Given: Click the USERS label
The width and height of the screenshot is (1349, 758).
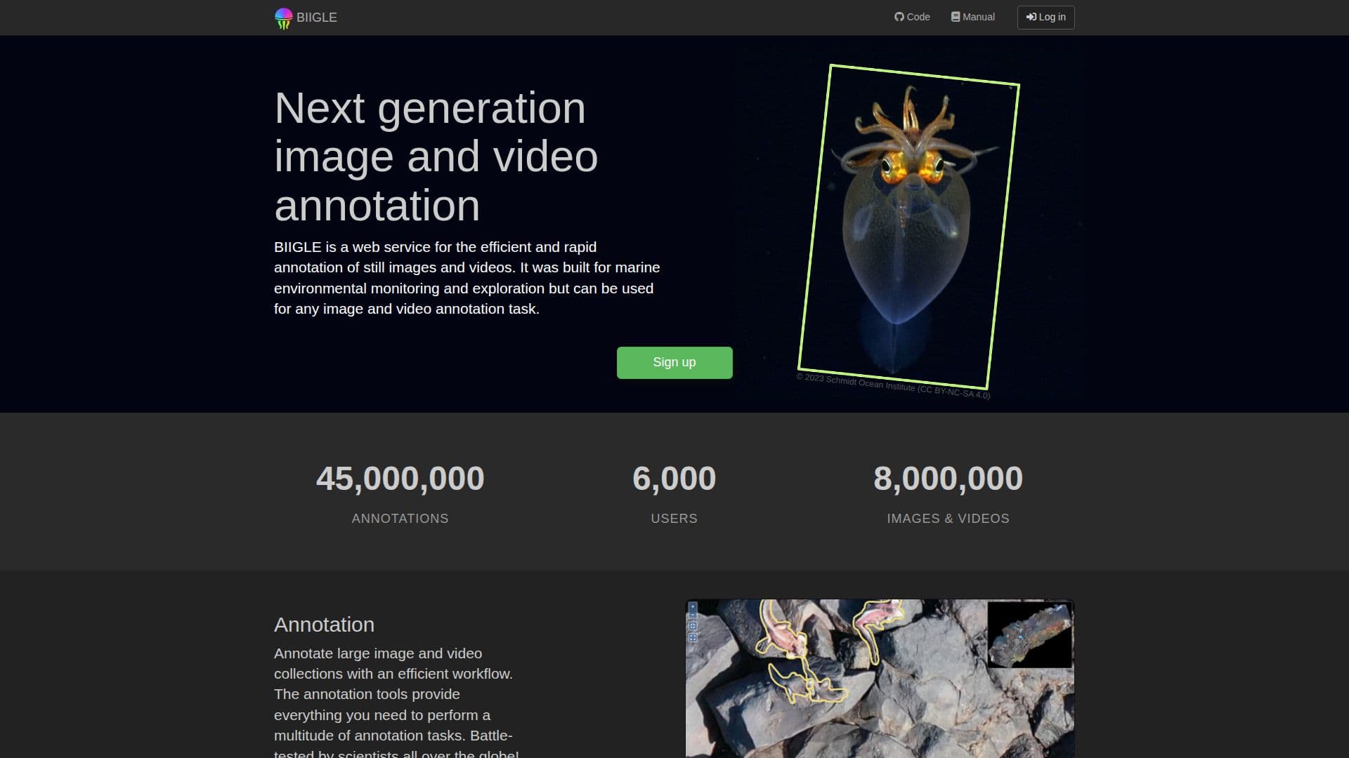Looking at the screenshot, I should pos(674,519).
